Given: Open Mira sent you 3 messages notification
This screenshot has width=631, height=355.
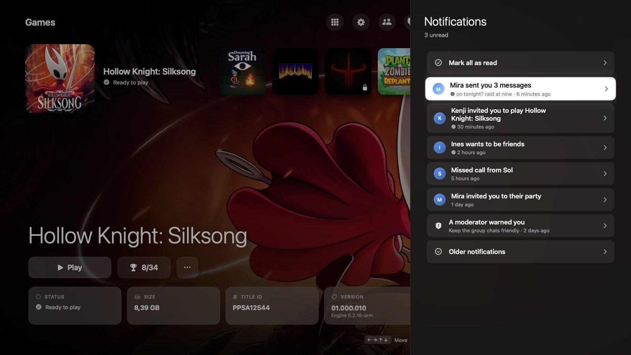Looking at the screenshot, I should coord(520,89).
